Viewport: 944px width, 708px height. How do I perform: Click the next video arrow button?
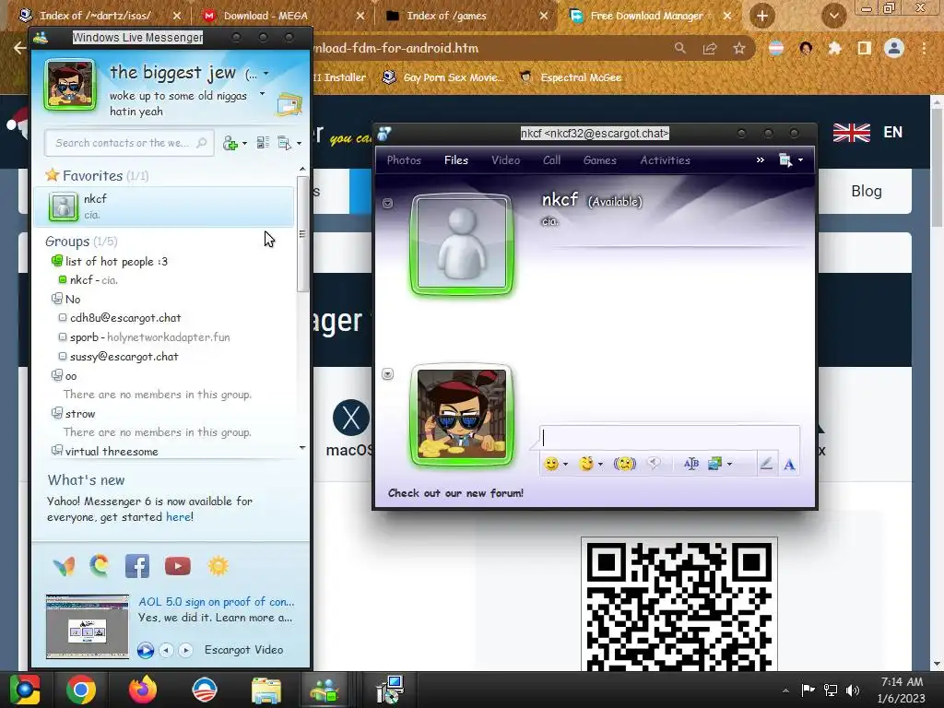[x=186, y=650]
